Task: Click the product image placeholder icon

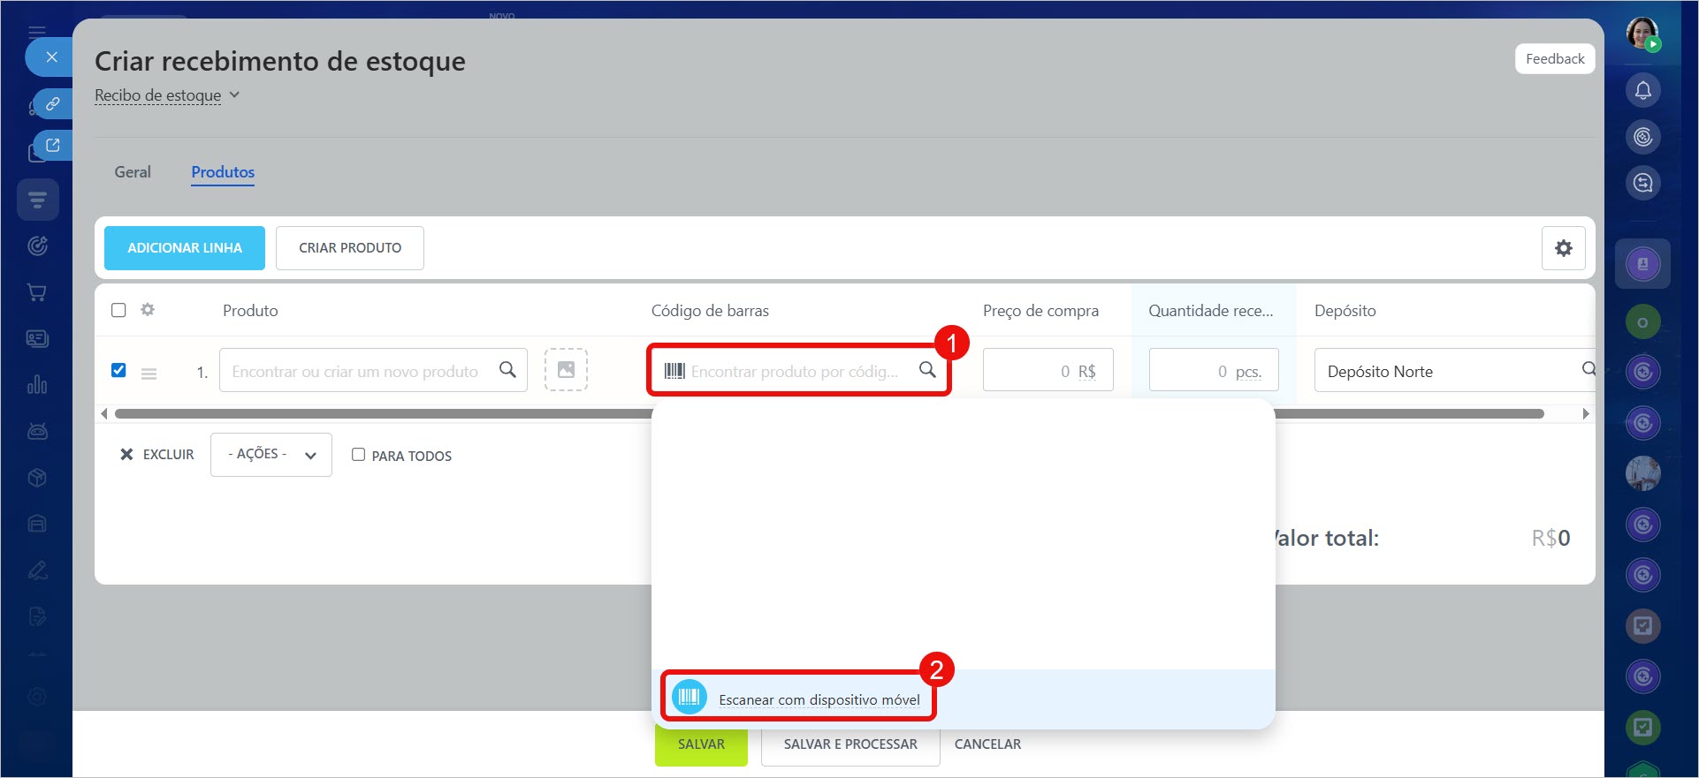Action: click(566, 370)
